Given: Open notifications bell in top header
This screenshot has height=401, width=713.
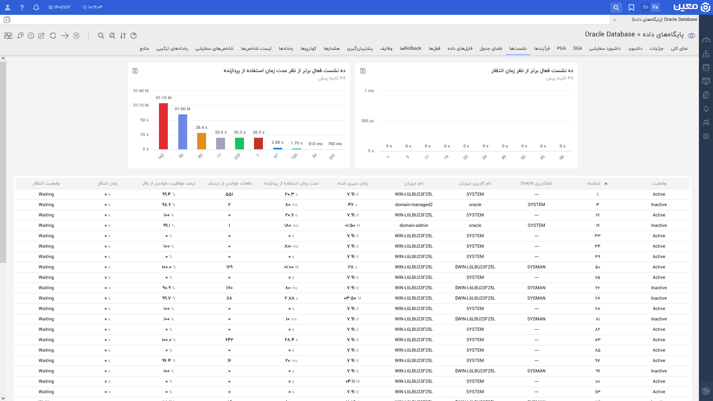Looking at the screenshot, I should [36, 7].
